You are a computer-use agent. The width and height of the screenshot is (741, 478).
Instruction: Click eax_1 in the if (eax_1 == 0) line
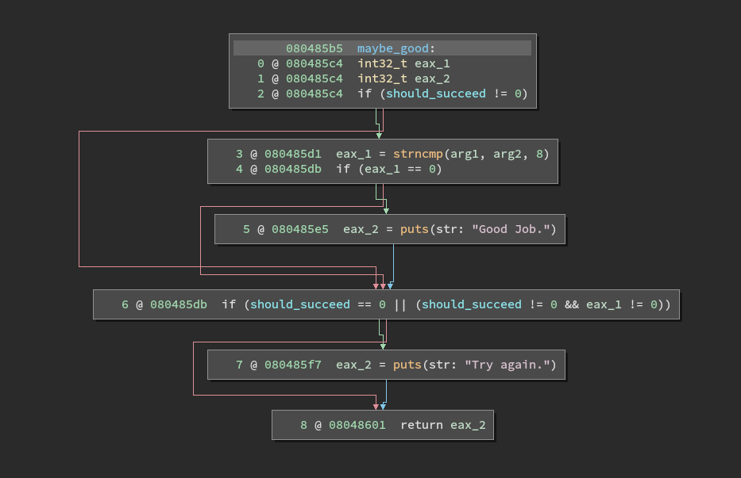tap(382, 170)
